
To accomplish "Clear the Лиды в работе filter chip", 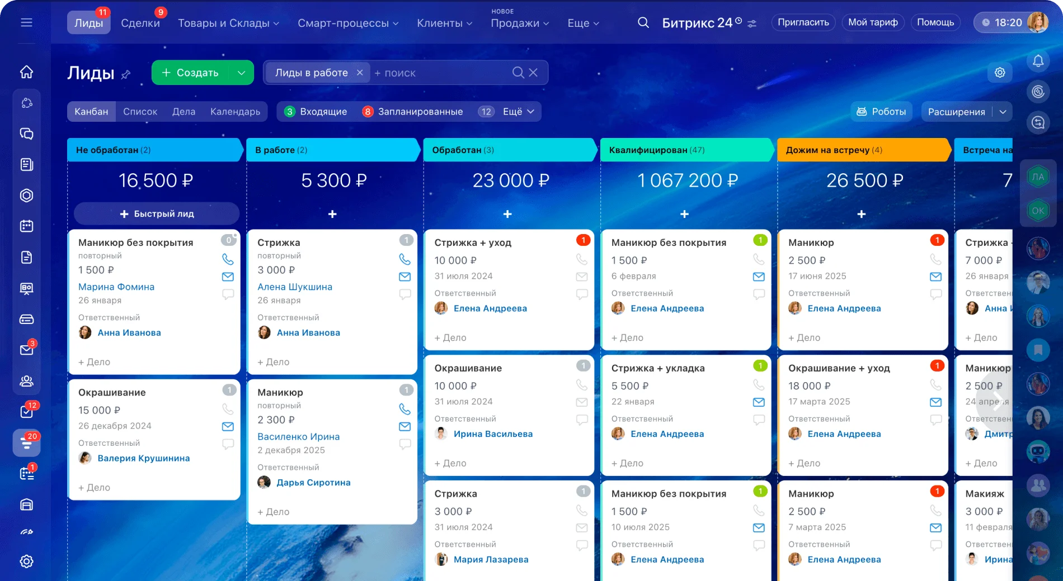I will pyautogui.click(x=360, y=73).
